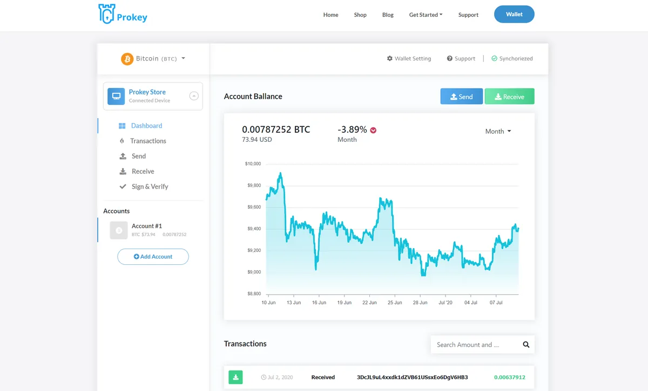Go to the Shop page
Viewport: 648px width, 391px height.
pos(360,15)
